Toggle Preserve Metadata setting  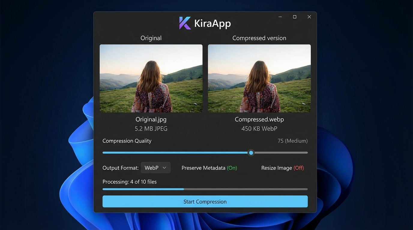(209, 168)
